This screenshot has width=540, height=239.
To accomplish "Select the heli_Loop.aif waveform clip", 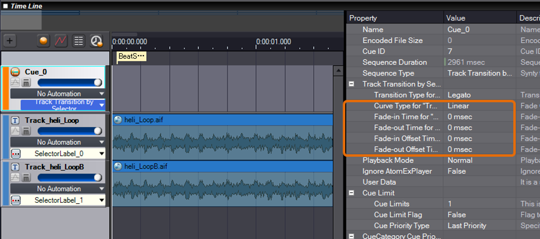I will 223,137.
